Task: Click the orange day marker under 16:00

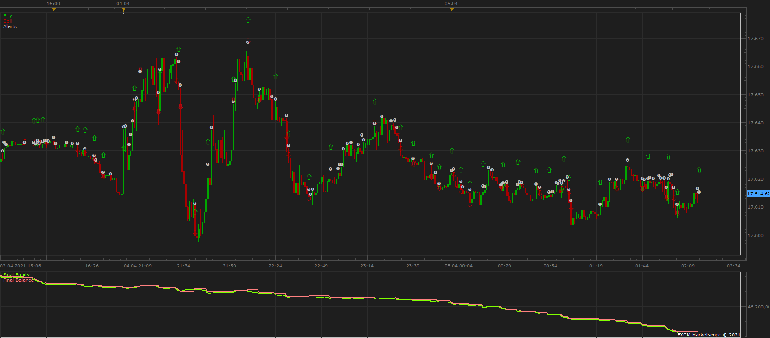Action: coord(54,10)
